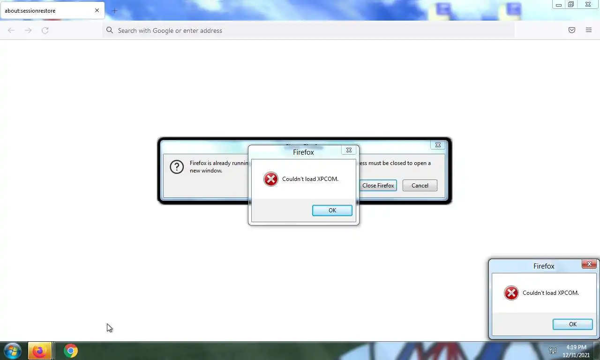Click the Close Firefox button
The image size is (600, 360).
point(378,186)
